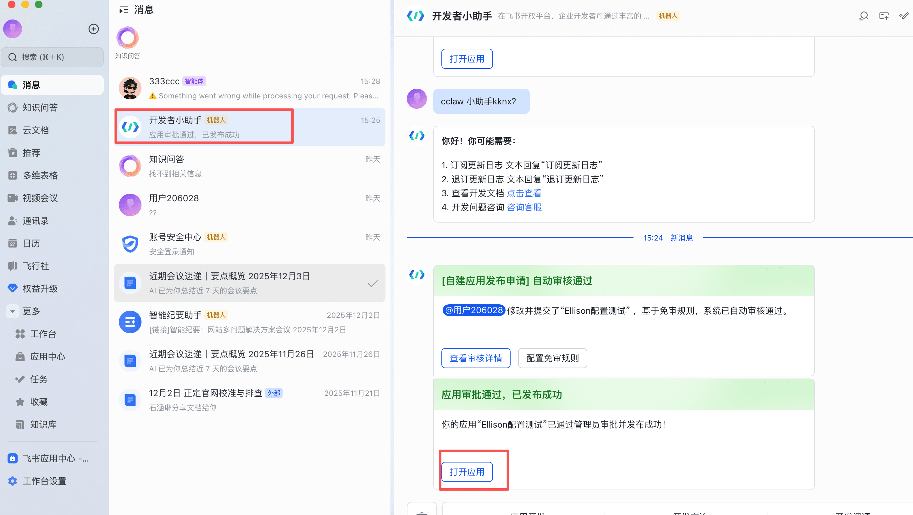Viewport: 913px width, 515px height.
Task: Click the 工作台设置 gear icon
Action: [x=12, y=481]
